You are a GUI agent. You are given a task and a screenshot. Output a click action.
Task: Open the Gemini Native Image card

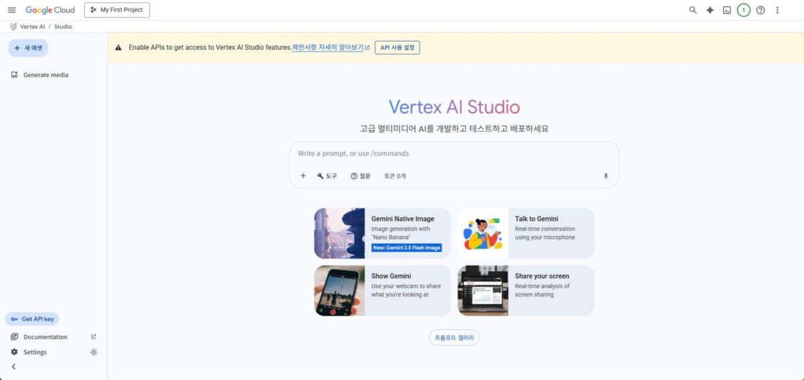382,233
